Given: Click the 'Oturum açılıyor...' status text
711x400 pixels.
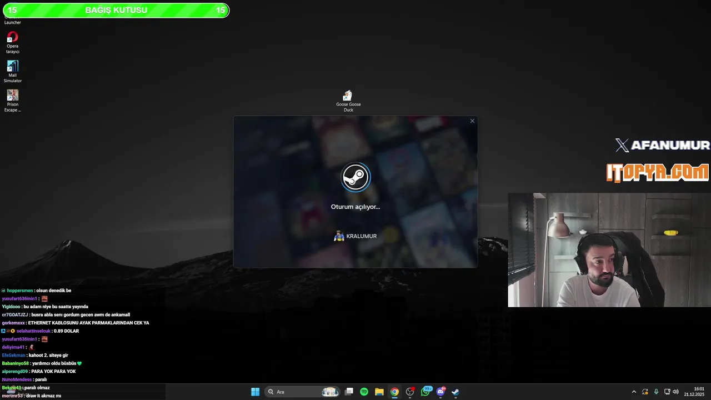Looking at the screenshot, I should tap(355, 207).
